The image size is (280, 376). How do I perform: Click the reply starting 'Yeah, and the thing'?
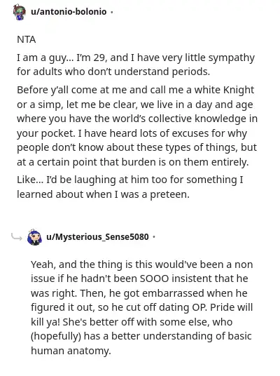point(141,307)
